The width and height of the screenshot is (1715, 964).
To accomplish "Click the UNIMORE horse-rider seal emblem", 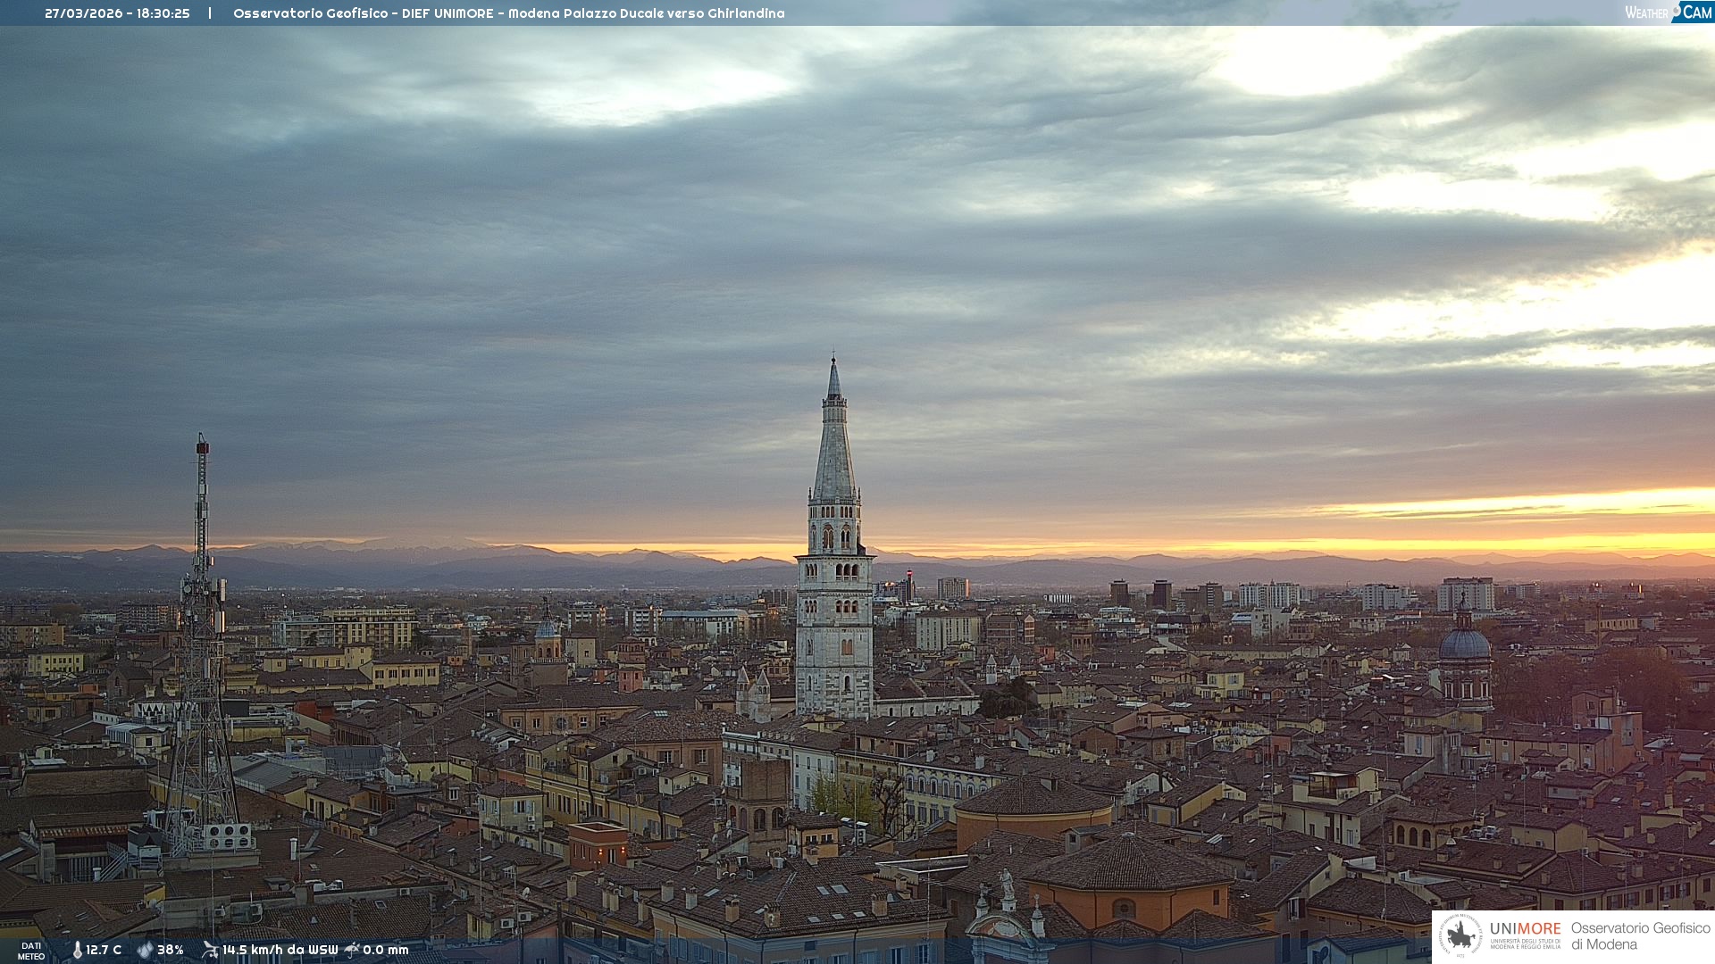I will click(x=1460, y=935).
